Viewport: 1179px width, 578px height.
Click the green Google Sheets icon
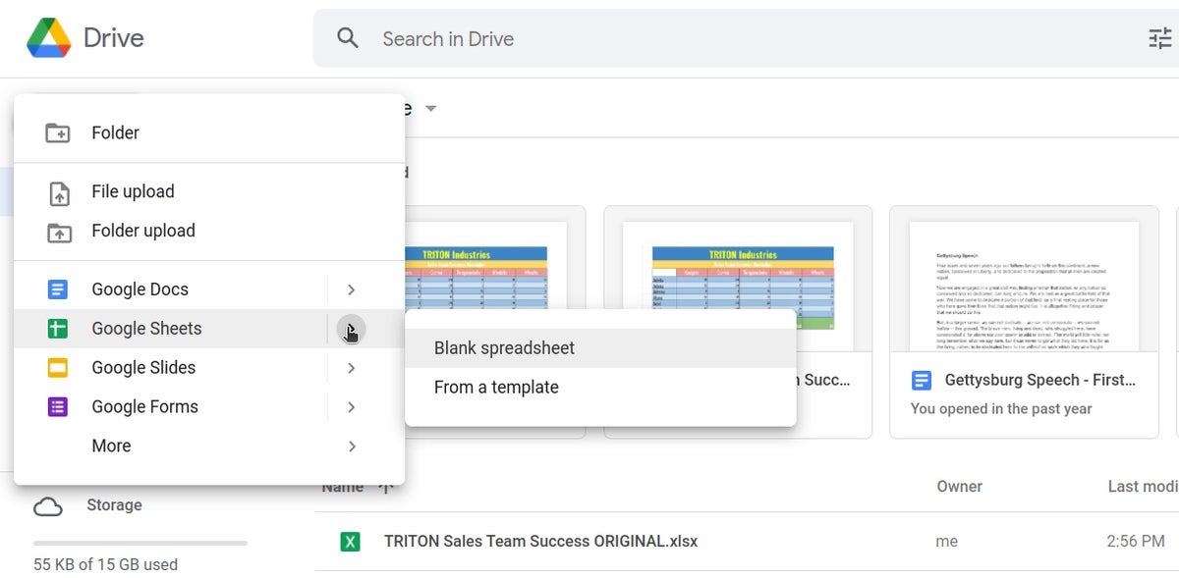coord(58,329)
